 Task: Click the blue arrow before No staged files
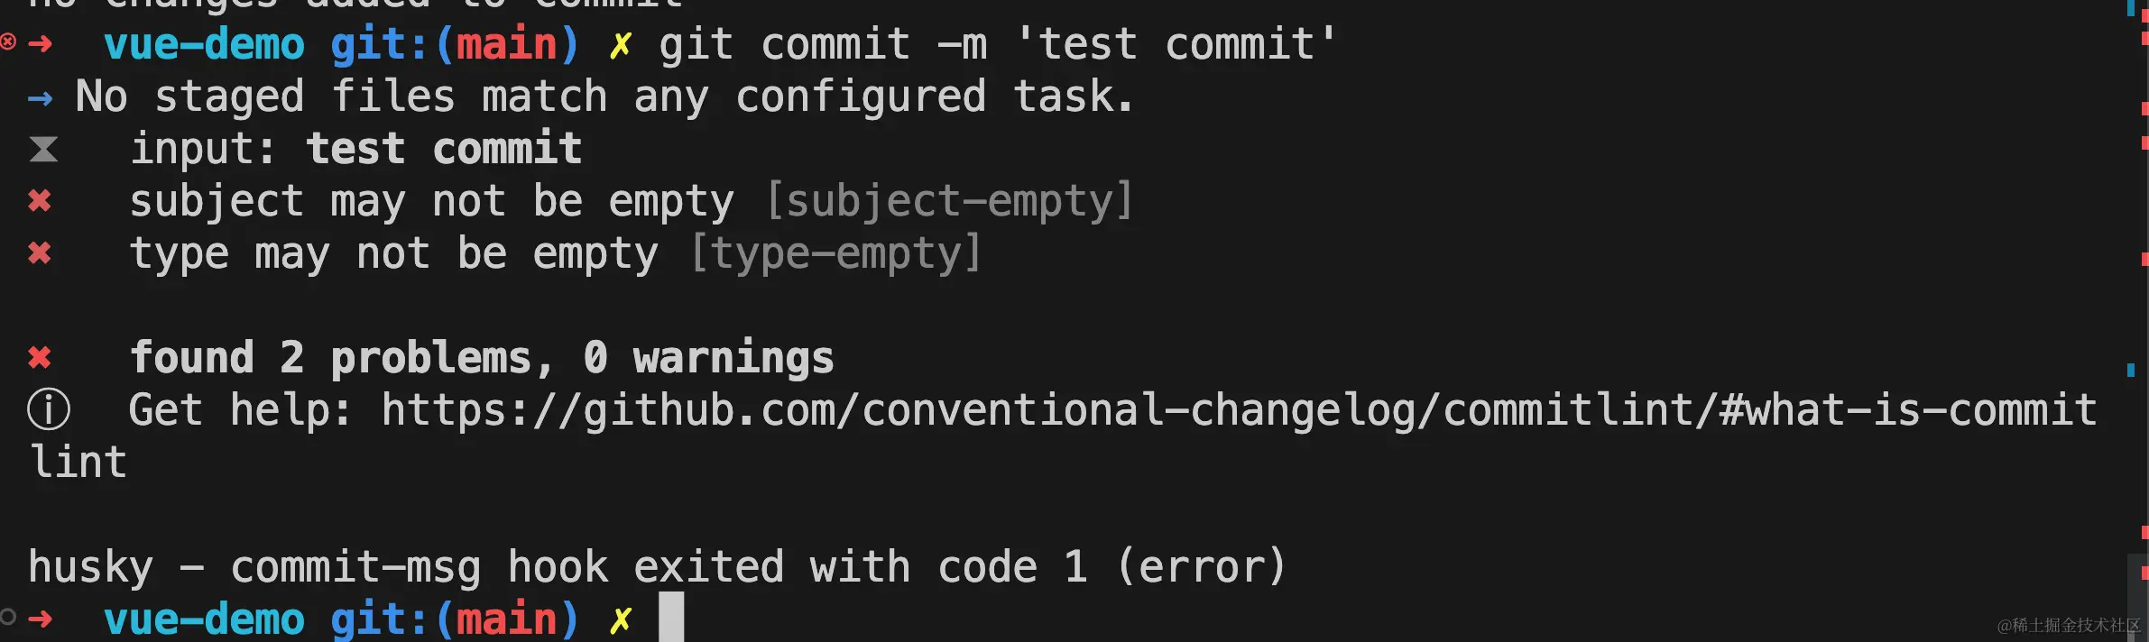[x=41, y=98]
